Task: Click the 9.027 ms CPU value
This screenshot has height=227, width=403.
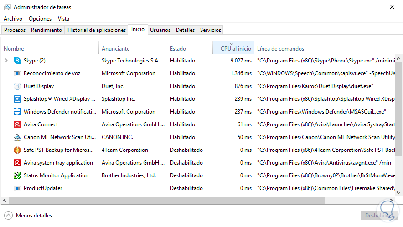Action: [x=241, y=61]
